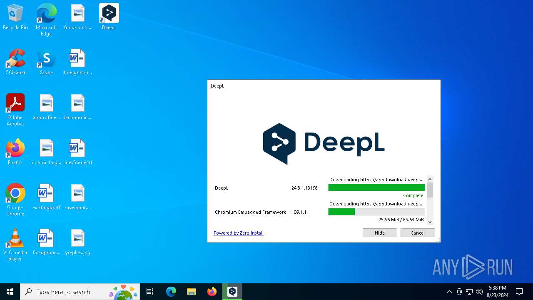Click the download list scroll-down arrow
533x300 pixels.
pos(430,222)
